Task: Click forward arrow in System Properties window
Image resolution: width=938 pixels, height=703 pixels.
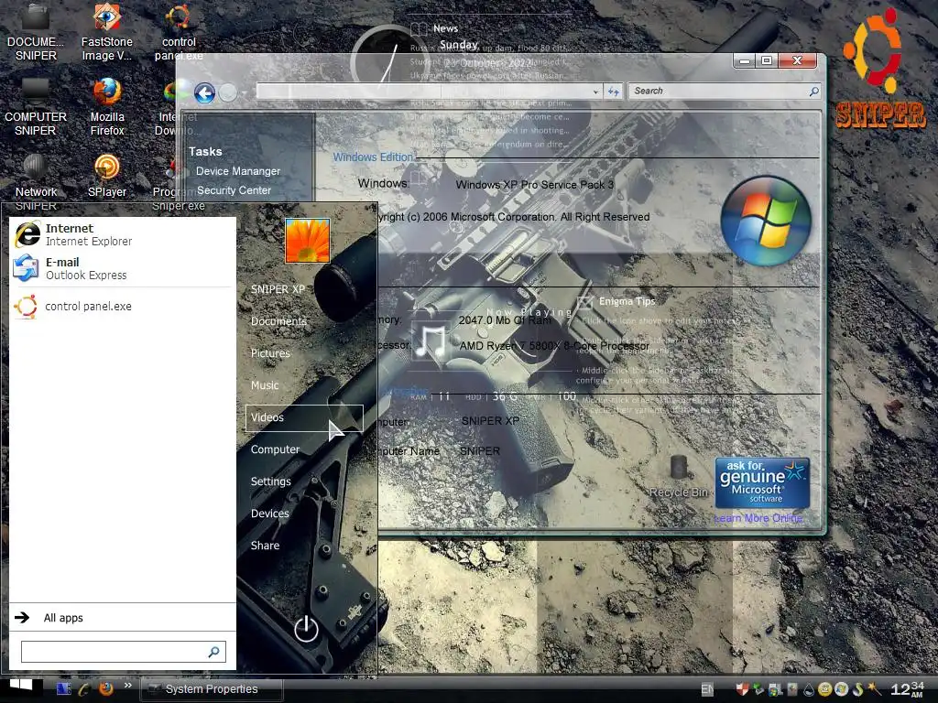Action: (228, 92)
